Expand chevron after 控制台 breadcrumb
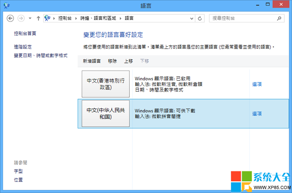292x193 pixels. (76, 18)
